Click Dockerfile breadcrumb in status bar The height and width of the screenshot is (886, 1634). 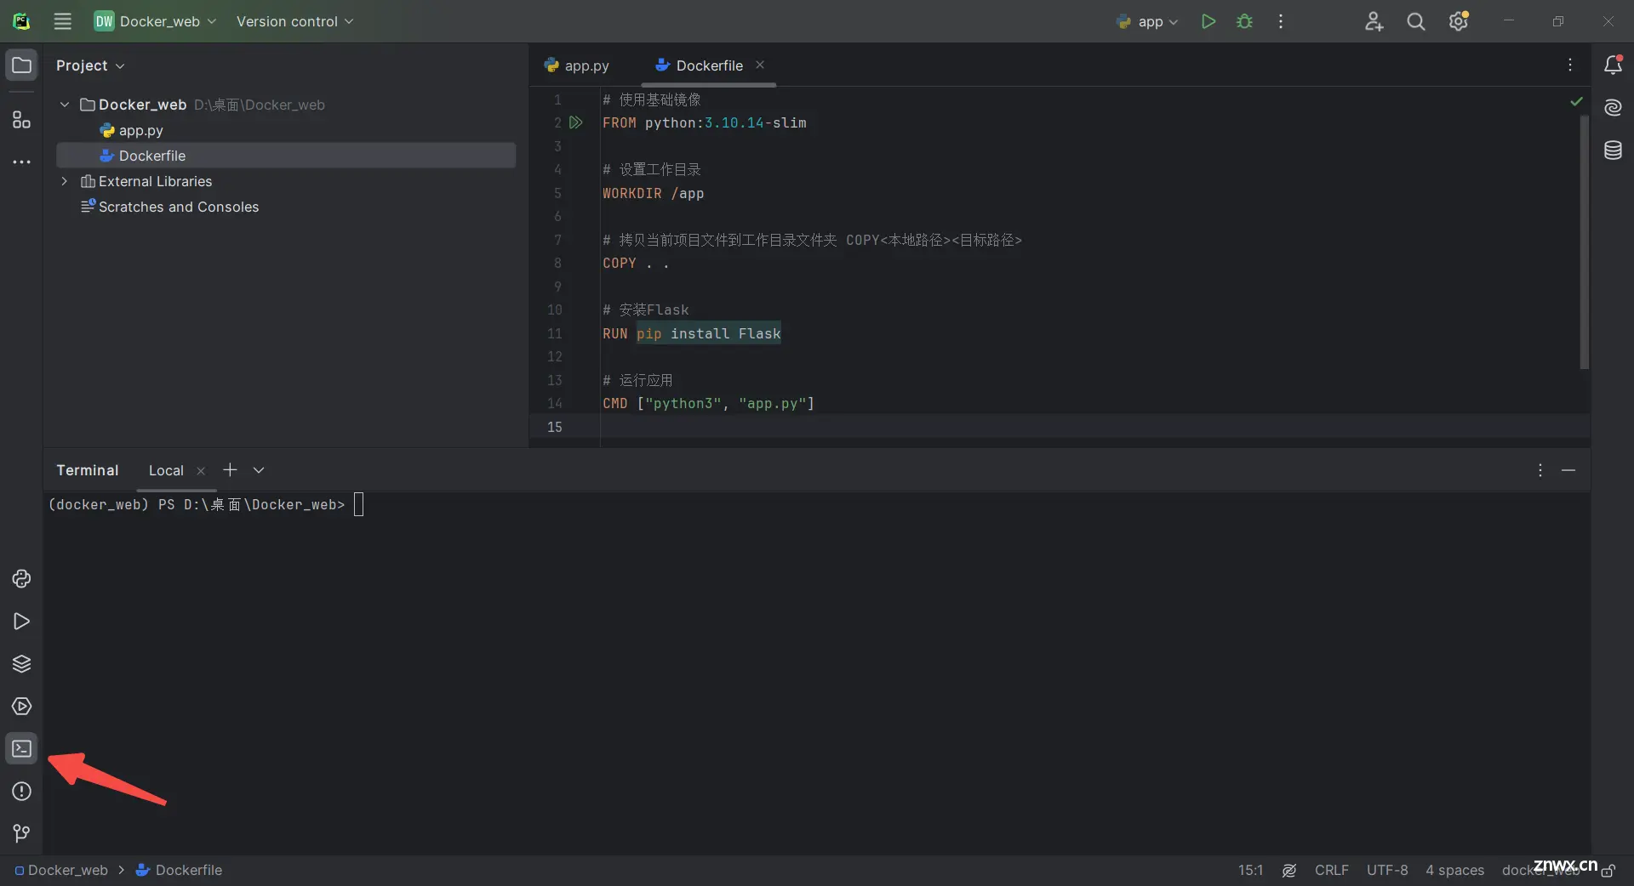coord(179,870)
